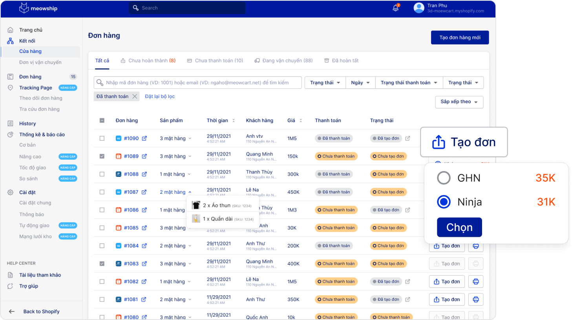This screenshot has height=320, width=581.
Task: Click the meowship logo icon
Action: [x=24, y=8]
